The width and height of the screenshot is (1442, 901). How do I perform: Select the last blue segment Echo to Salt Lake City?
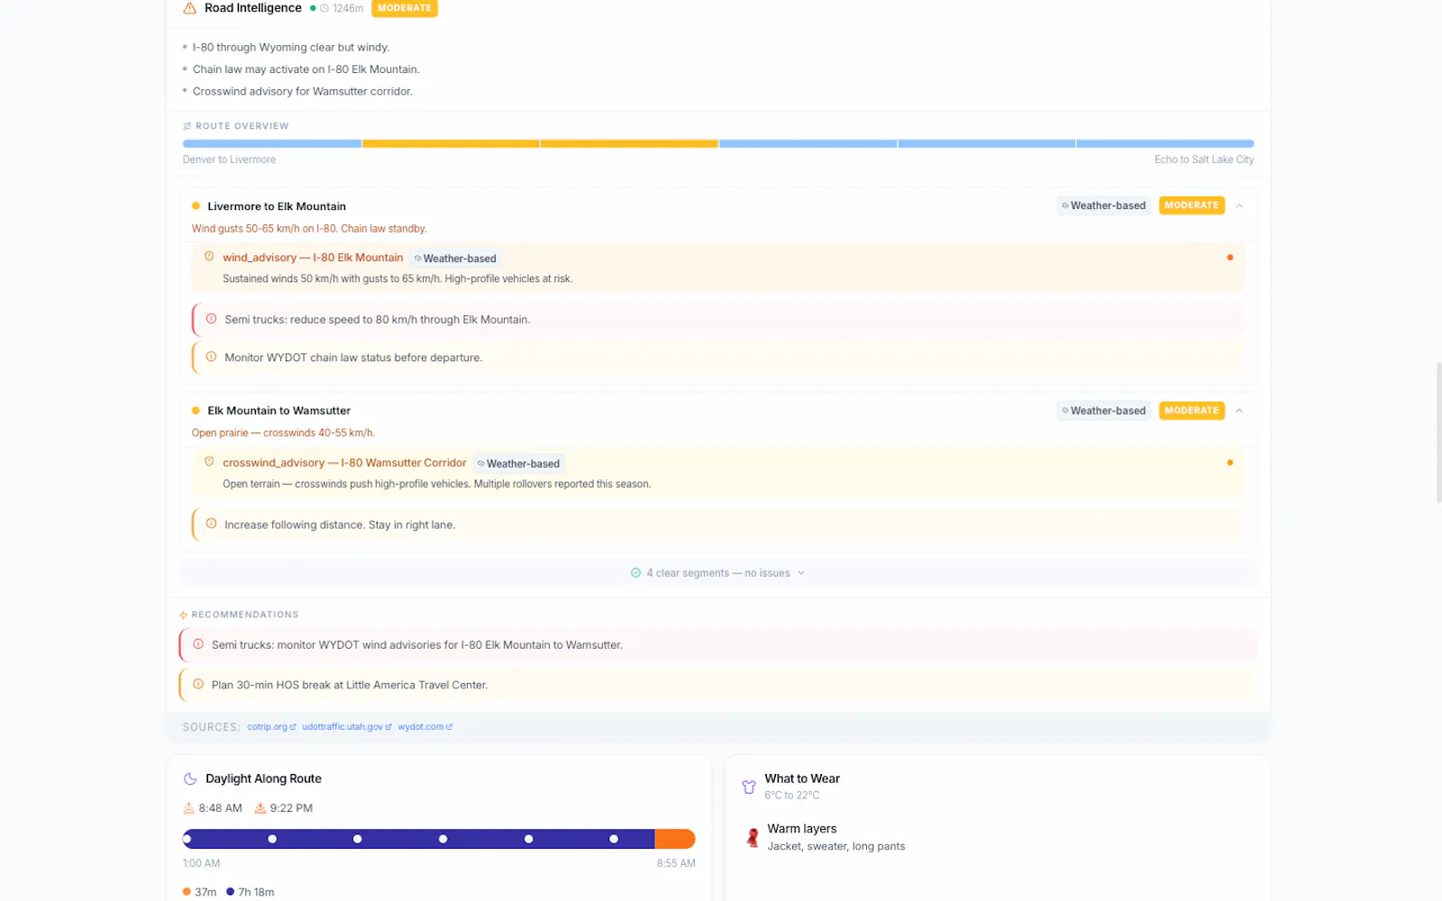point(1165,143)
